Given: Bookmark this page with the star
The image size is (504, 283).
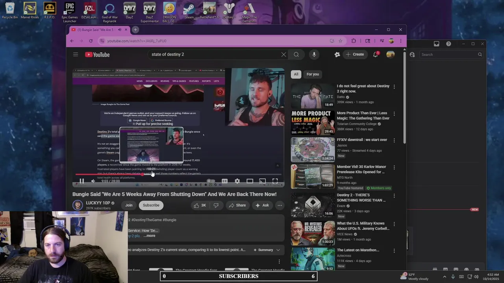Looking at the screenshot, I should pyautogui.click(x=341, y=41).
